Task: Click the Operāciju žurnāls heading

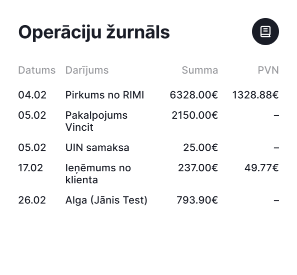Action: (94, 32)
